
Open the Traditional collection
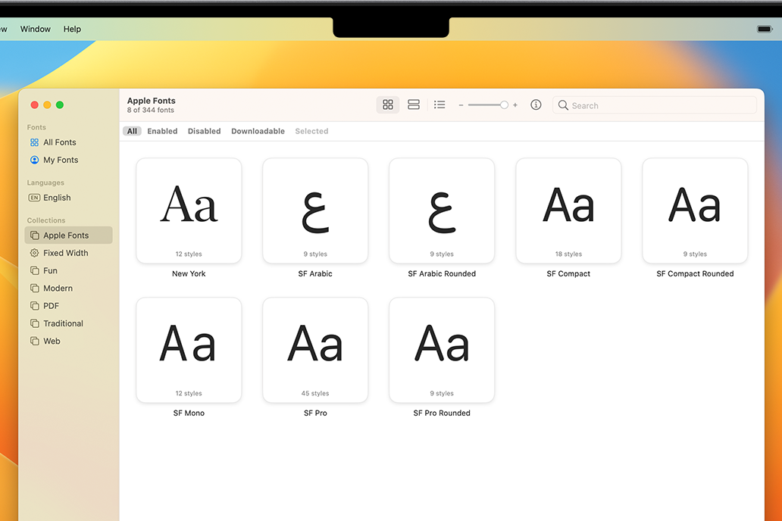(68, 323)
